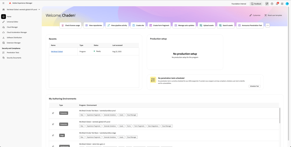Pin the wknd-dev-genv-2 environment

(x=53, y=146)
